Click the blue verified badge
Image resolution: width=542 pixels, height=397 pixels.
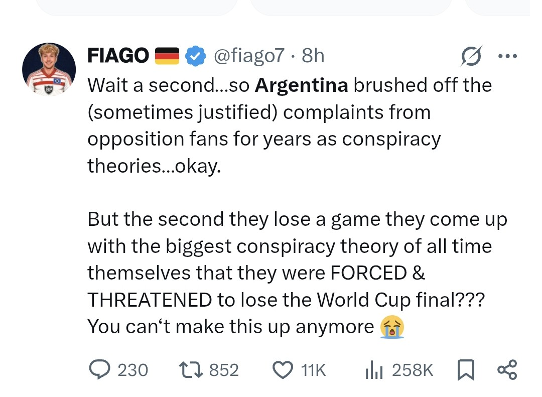[x=196, y=56]
